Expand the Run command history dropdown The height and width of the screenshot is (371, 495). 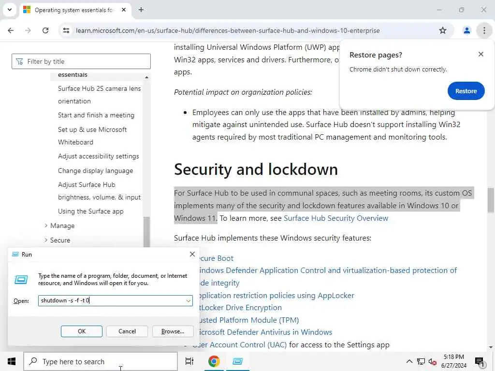pos(189,300)
